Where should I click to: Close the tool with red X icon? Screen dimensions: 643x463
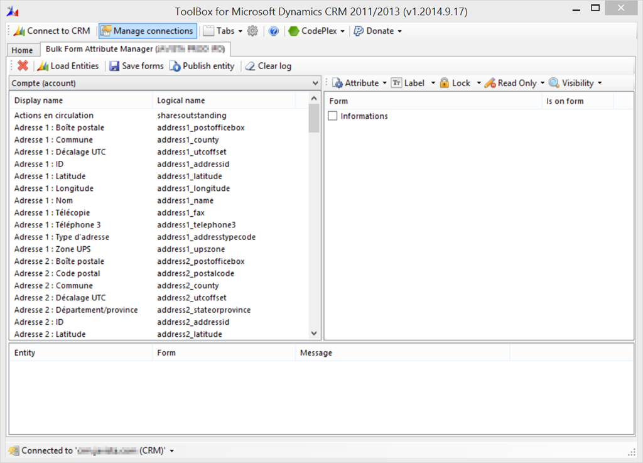pyautogui.click(x=23, y=65)
